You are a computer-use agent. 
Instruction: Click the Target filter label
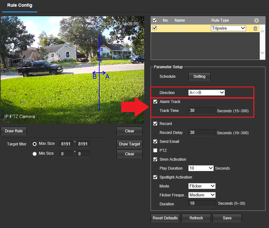pyautogui.click(x=17, y=144)
